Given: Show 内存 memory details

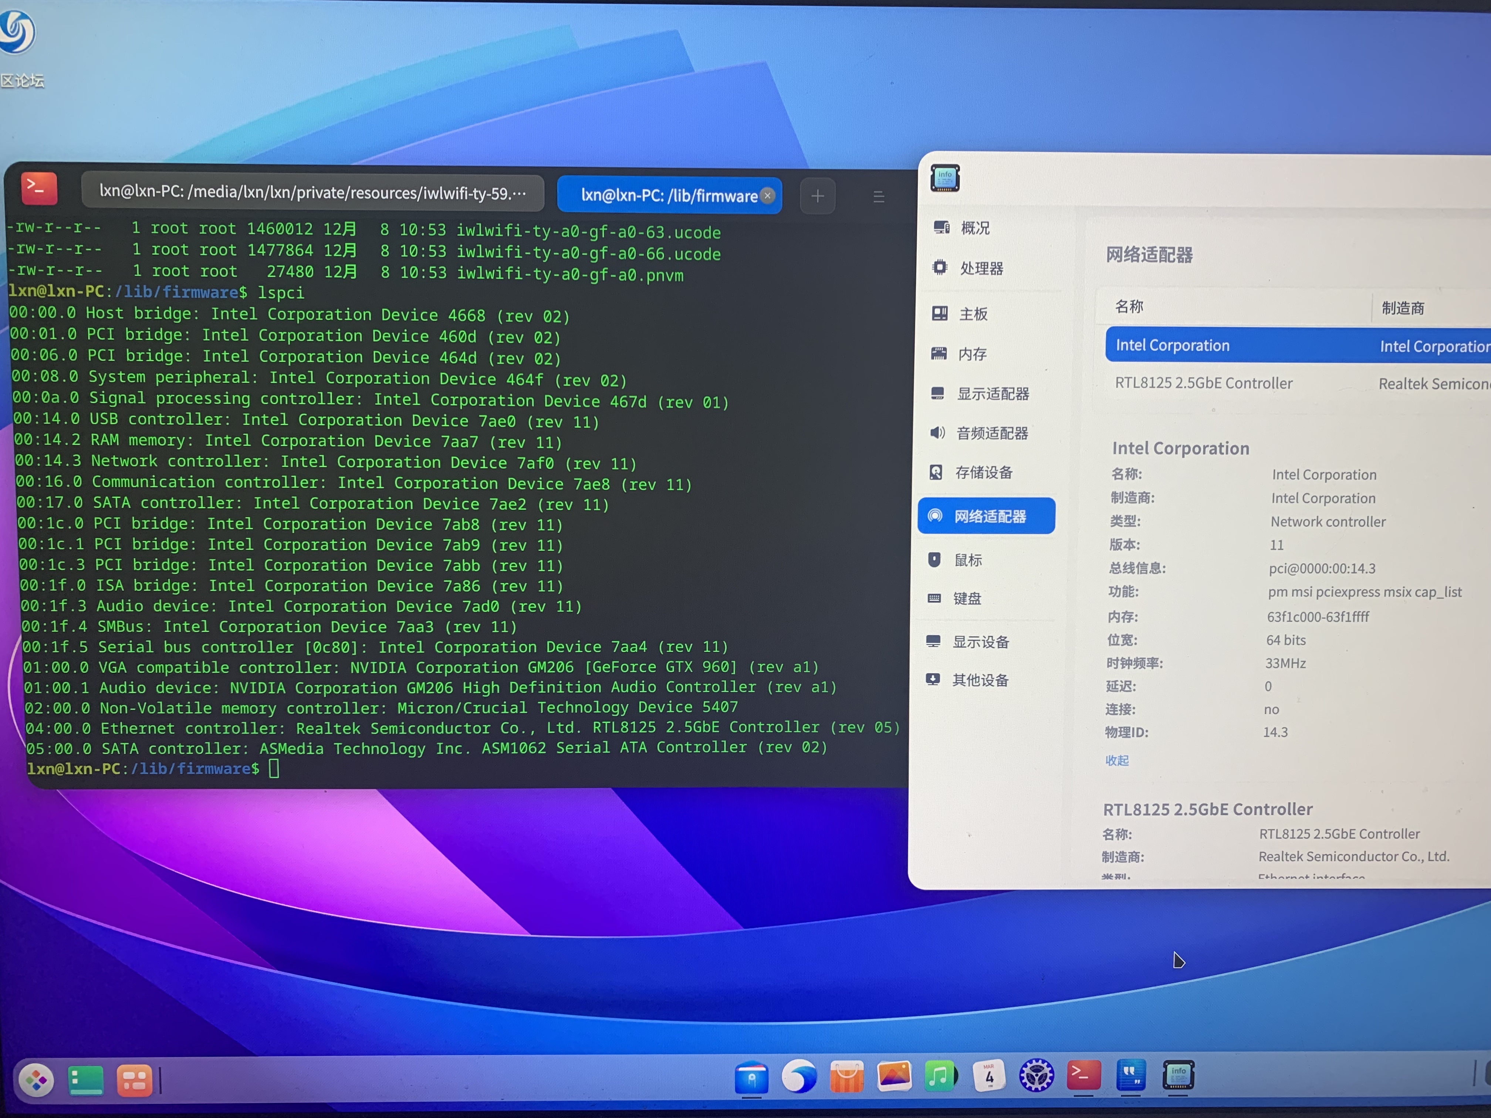Looking at the screenshot, I should [972, 354].
